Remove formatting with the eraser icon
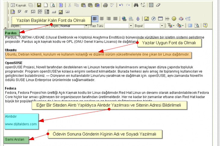The image size is (220, 146). coord(158,5)
